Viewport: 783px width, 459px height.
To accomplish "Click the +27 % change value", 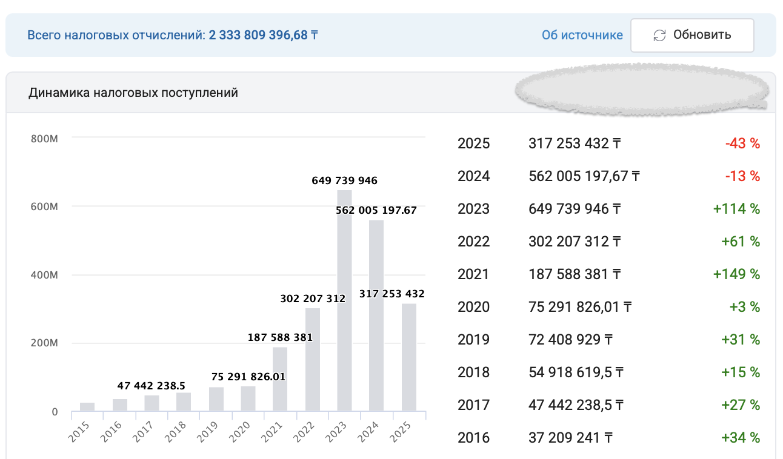I will 741,405.
